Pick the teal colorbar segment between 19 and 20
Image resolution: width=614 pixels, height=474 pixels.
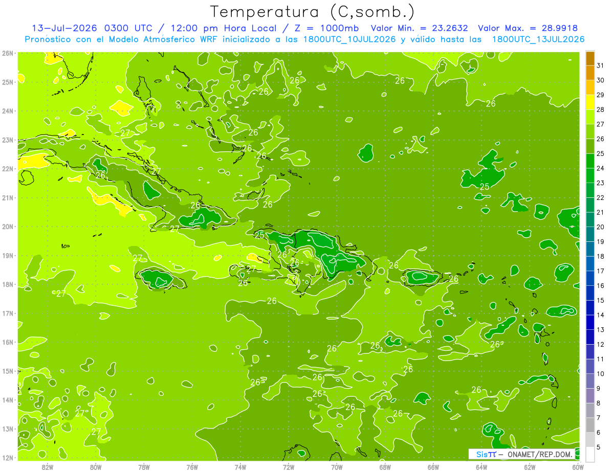pos(590,234)
